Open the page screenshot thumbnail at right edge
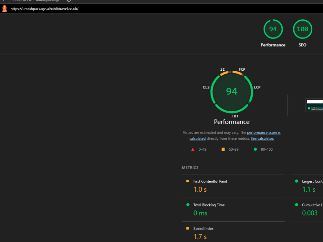This screenshot has width=323, height=242. coord(314,105)
